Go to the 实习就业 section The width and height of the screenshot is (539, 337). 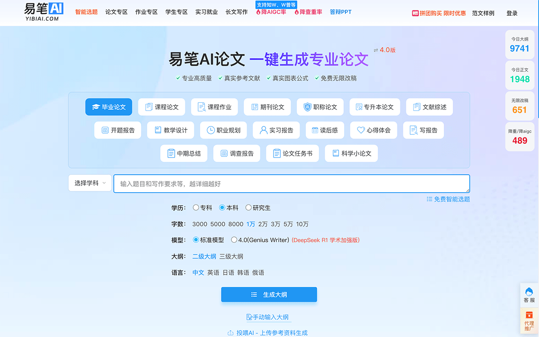[x=206, y=13]
